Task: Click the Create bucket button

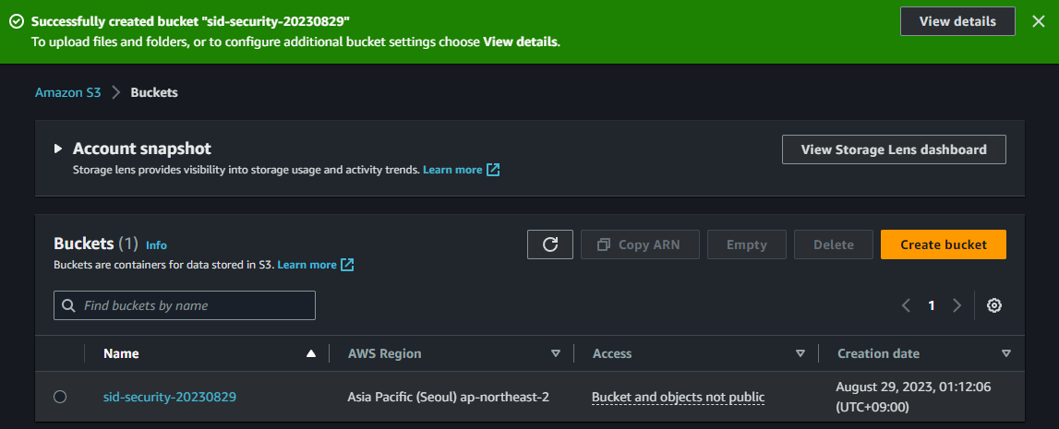Action: pos(944,244)
